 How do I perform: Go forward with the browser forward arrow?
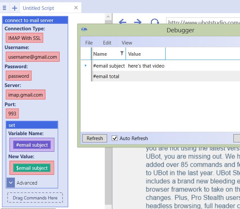138,21
